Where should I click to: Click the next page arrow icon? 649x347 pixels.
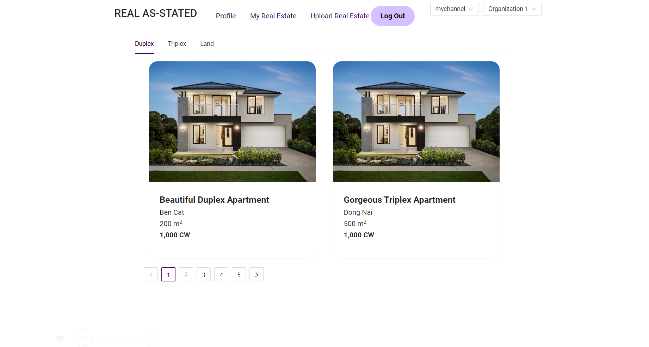(x=256, y=275)
